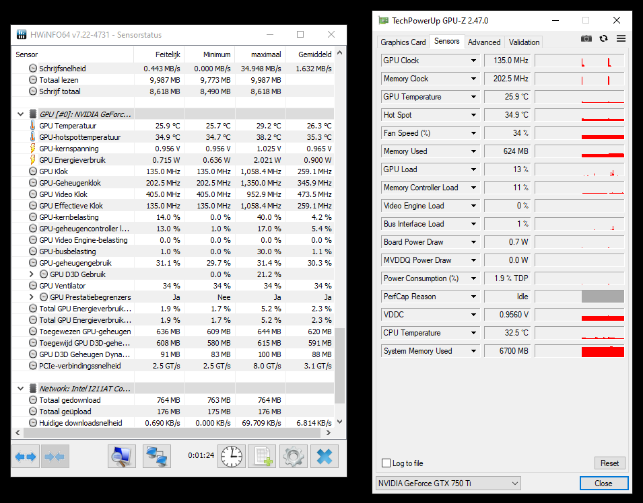Click the scroll-right arrow in HWiNFO list
This screenshot has height=503, width=643.
click(x=328, y=432)
